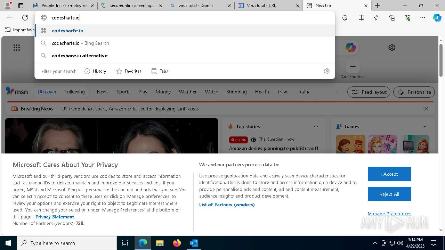The width and height of the screenshot is (445, 250).
Task: Click the Extensions puzzle icon
Action: 345,18
